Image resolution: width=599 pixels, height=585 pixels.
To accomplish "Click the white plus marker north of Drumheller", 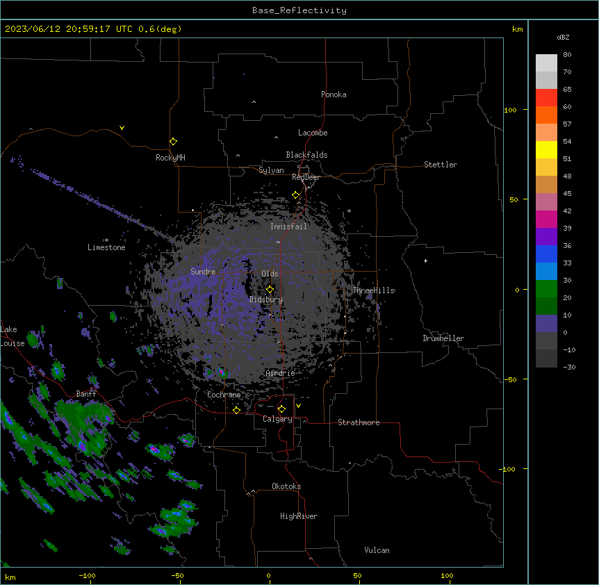I will click(x=425, y=261).
